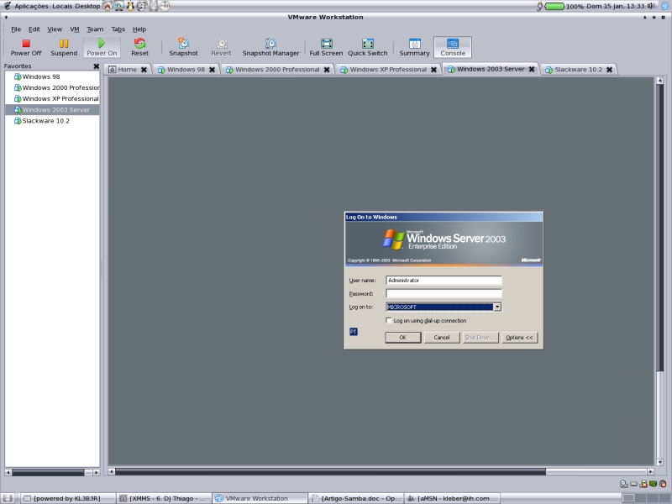The width and height of the screenshot is (672, 504).
Task: Open the Log on to domain dropdown
Action: pyautogui.click(x=496, y=307)
